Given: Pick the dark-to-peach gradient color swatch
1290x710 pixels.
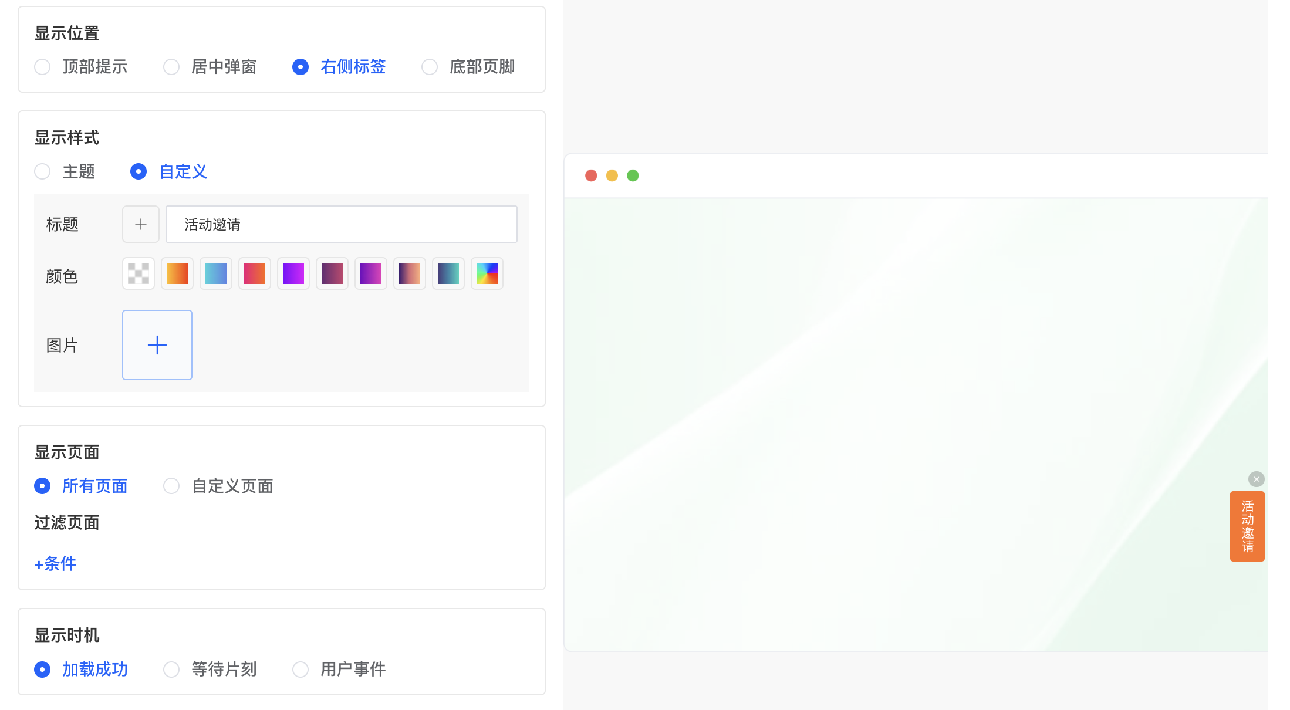Looking at the screenshot, I should point(410,273).
